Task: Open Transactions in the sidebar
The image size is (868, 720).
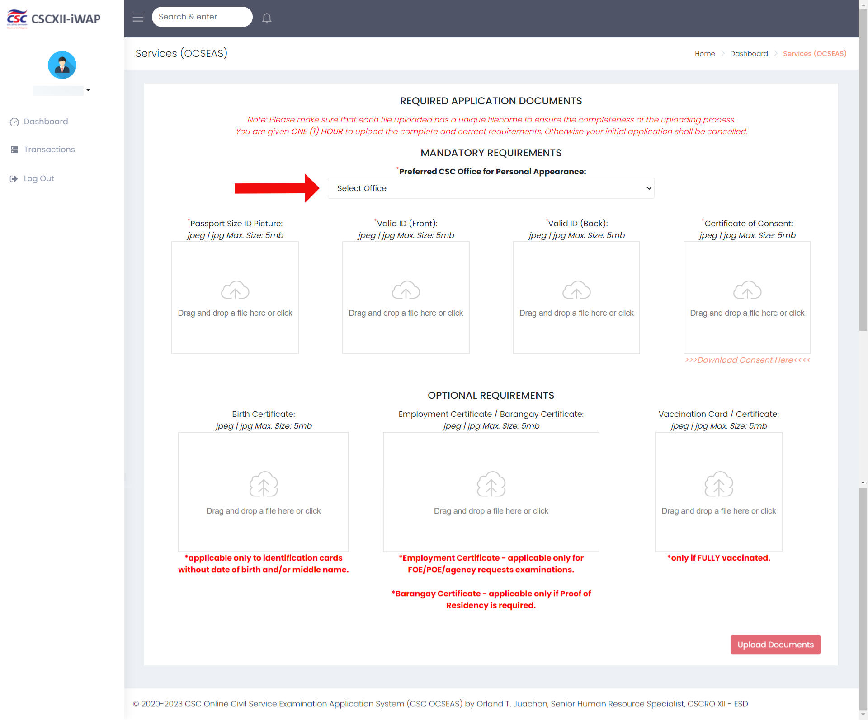Action: pyautogui.click(x=49, y=150)
